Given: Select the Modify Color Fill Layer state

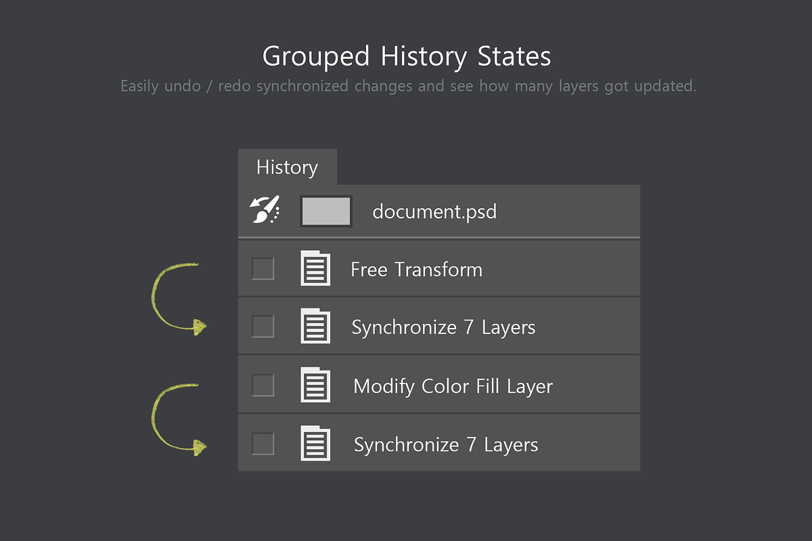Looking at the screenshot, I should [439, 385].
